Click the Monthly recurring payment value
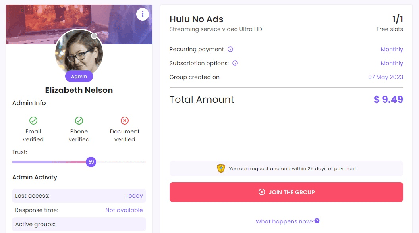This screenshot has width=419, height=233. 392,49
